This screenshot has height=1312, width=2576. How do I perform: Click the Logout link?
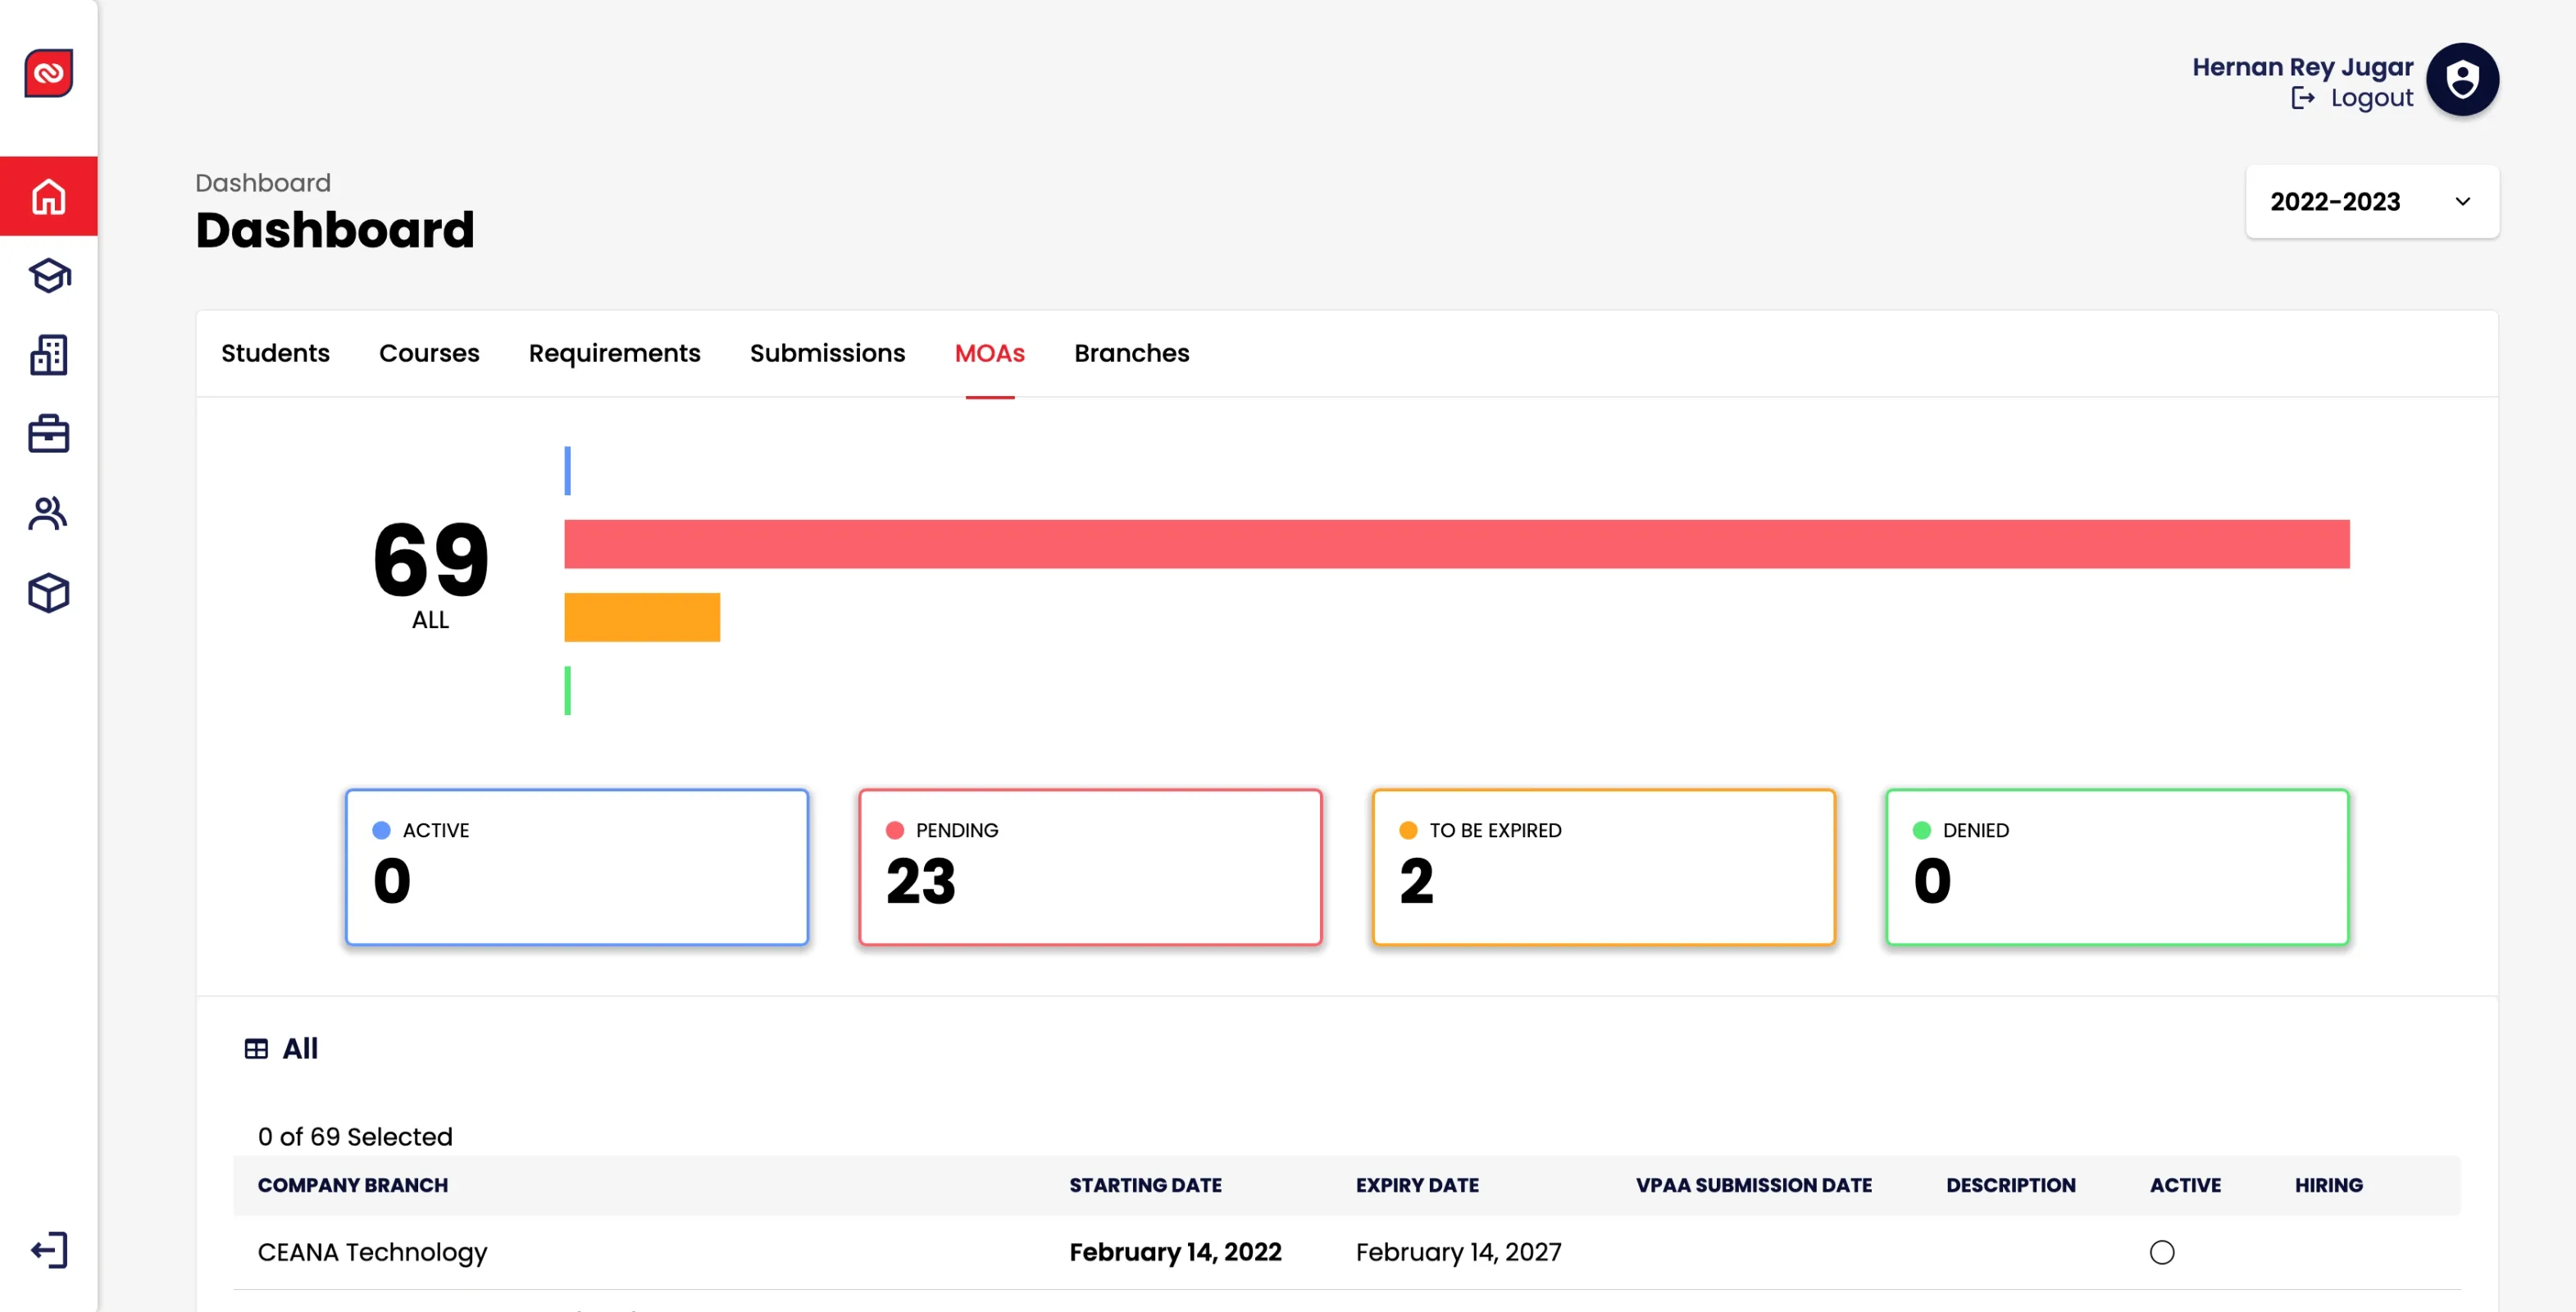pyautogui.click(x=2371, y=97)
